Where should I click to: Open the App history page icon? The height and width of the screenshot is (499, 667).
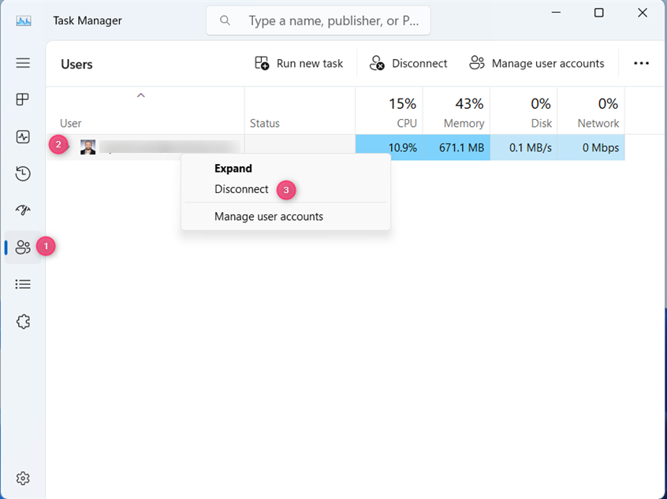pyautogui.click(x=23, y=173)
